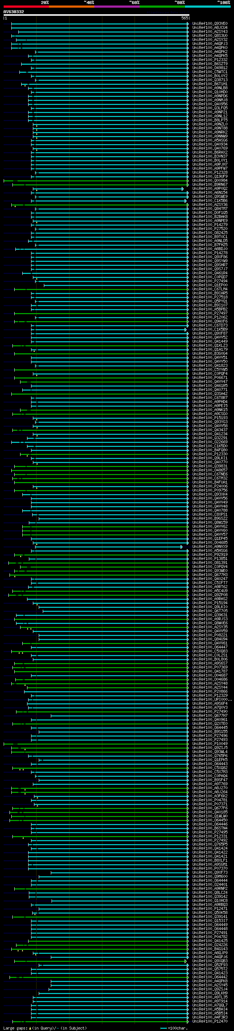Select the alignment bar for UniRef100_Q93VE0
The height and width of the screenshot is (1031, 234).
point(100,24)
